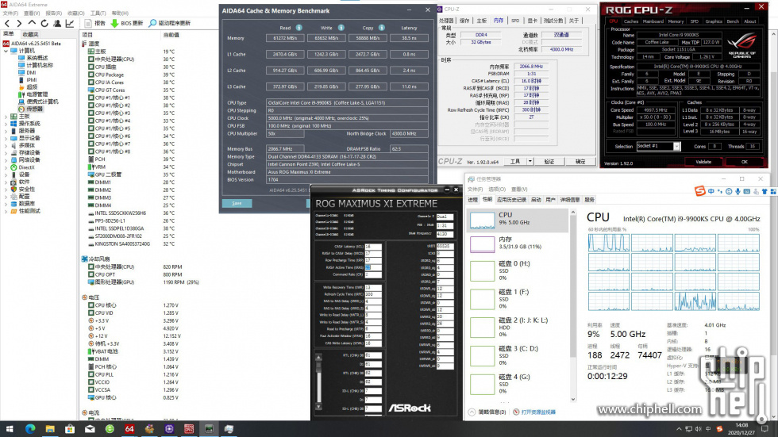778x437 pixels.
Task: Open the SPD tab in CPU-Z
Action: coord(515,21)
